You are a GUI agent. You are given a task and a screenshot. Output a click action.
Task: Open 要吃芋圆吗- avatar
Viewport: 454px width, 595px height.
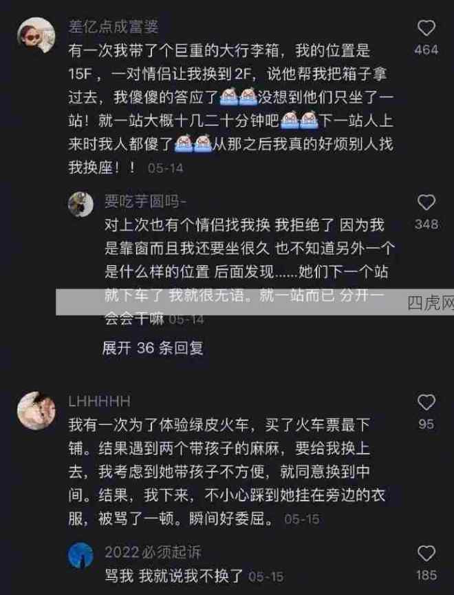(x=80, y=205)
